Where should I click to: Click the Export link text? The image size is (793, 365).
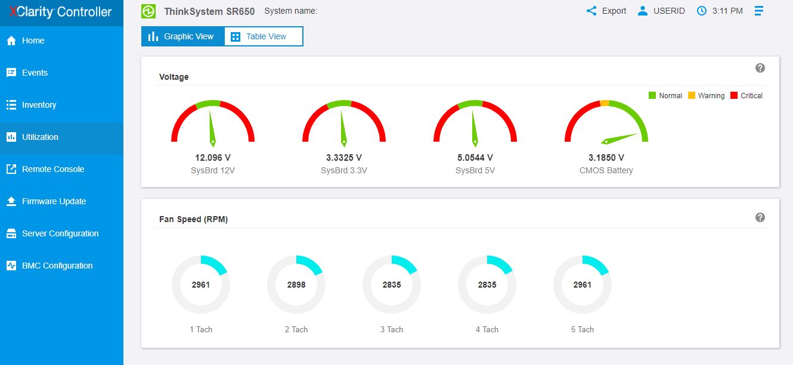point(614,11)
